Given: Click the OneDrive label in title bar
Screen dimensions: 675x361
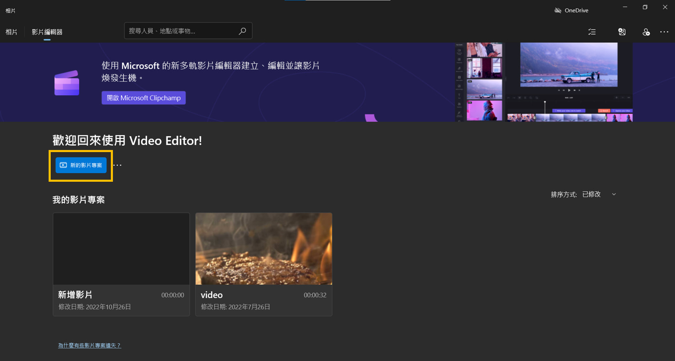Looking at the screenshot, I should coord(577,10).
